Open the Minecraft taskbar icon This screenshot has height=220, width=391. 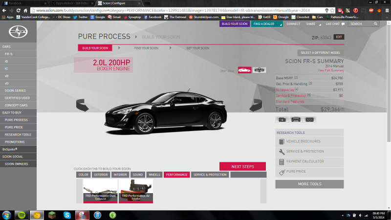click(x=52, y=215)
